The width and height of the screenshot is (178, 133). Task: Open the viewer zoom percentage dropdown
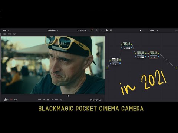point(6,30)
